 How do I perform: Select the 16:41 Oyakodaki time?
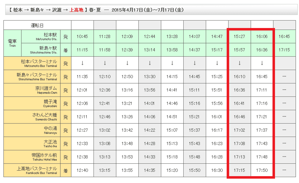239,103
